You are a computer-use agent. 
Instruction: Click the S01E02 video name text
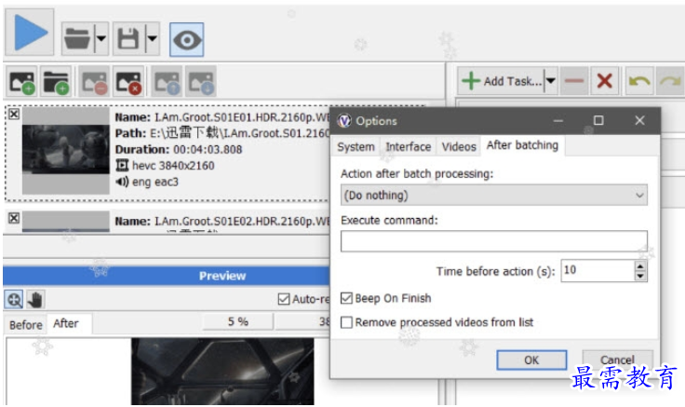point(222,222)
